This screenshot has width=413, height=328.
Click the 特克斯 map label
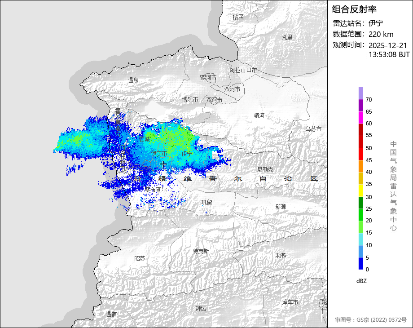click(x=201, y=251)
